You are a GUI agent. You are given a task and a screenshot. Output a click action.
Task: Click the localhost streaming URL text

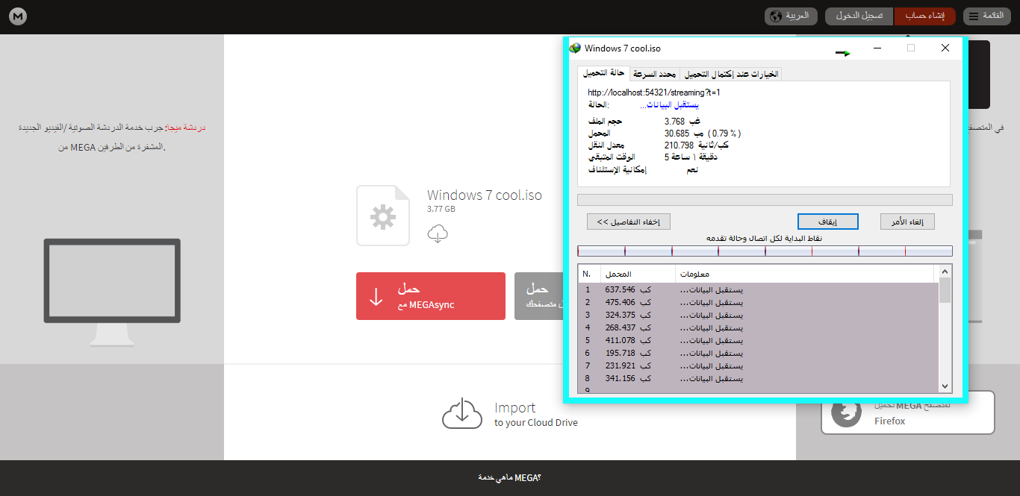(x=654, y=92)
